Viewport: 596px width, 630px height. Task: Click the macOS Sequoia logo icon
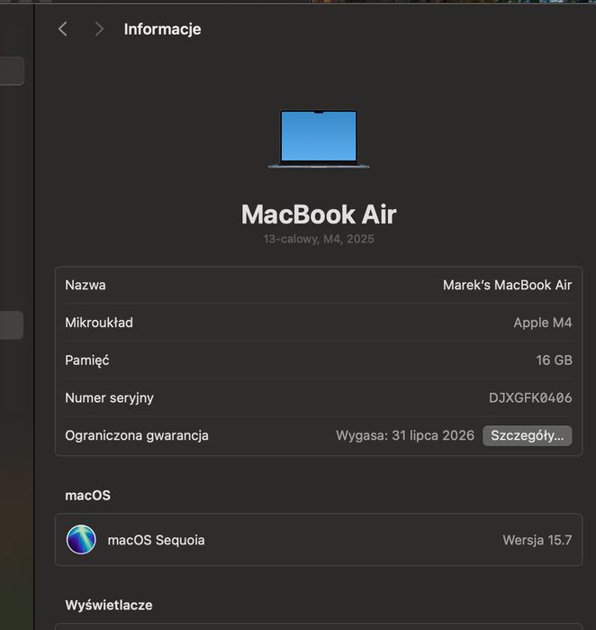[81, 540]
